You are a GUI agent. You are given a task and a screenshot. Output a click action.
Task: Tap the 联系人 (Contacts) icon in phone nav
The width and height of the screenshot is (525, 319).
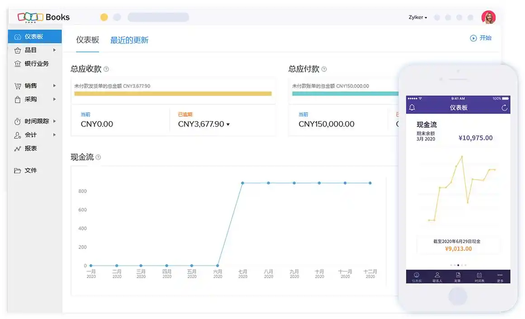tap(437, 276)
